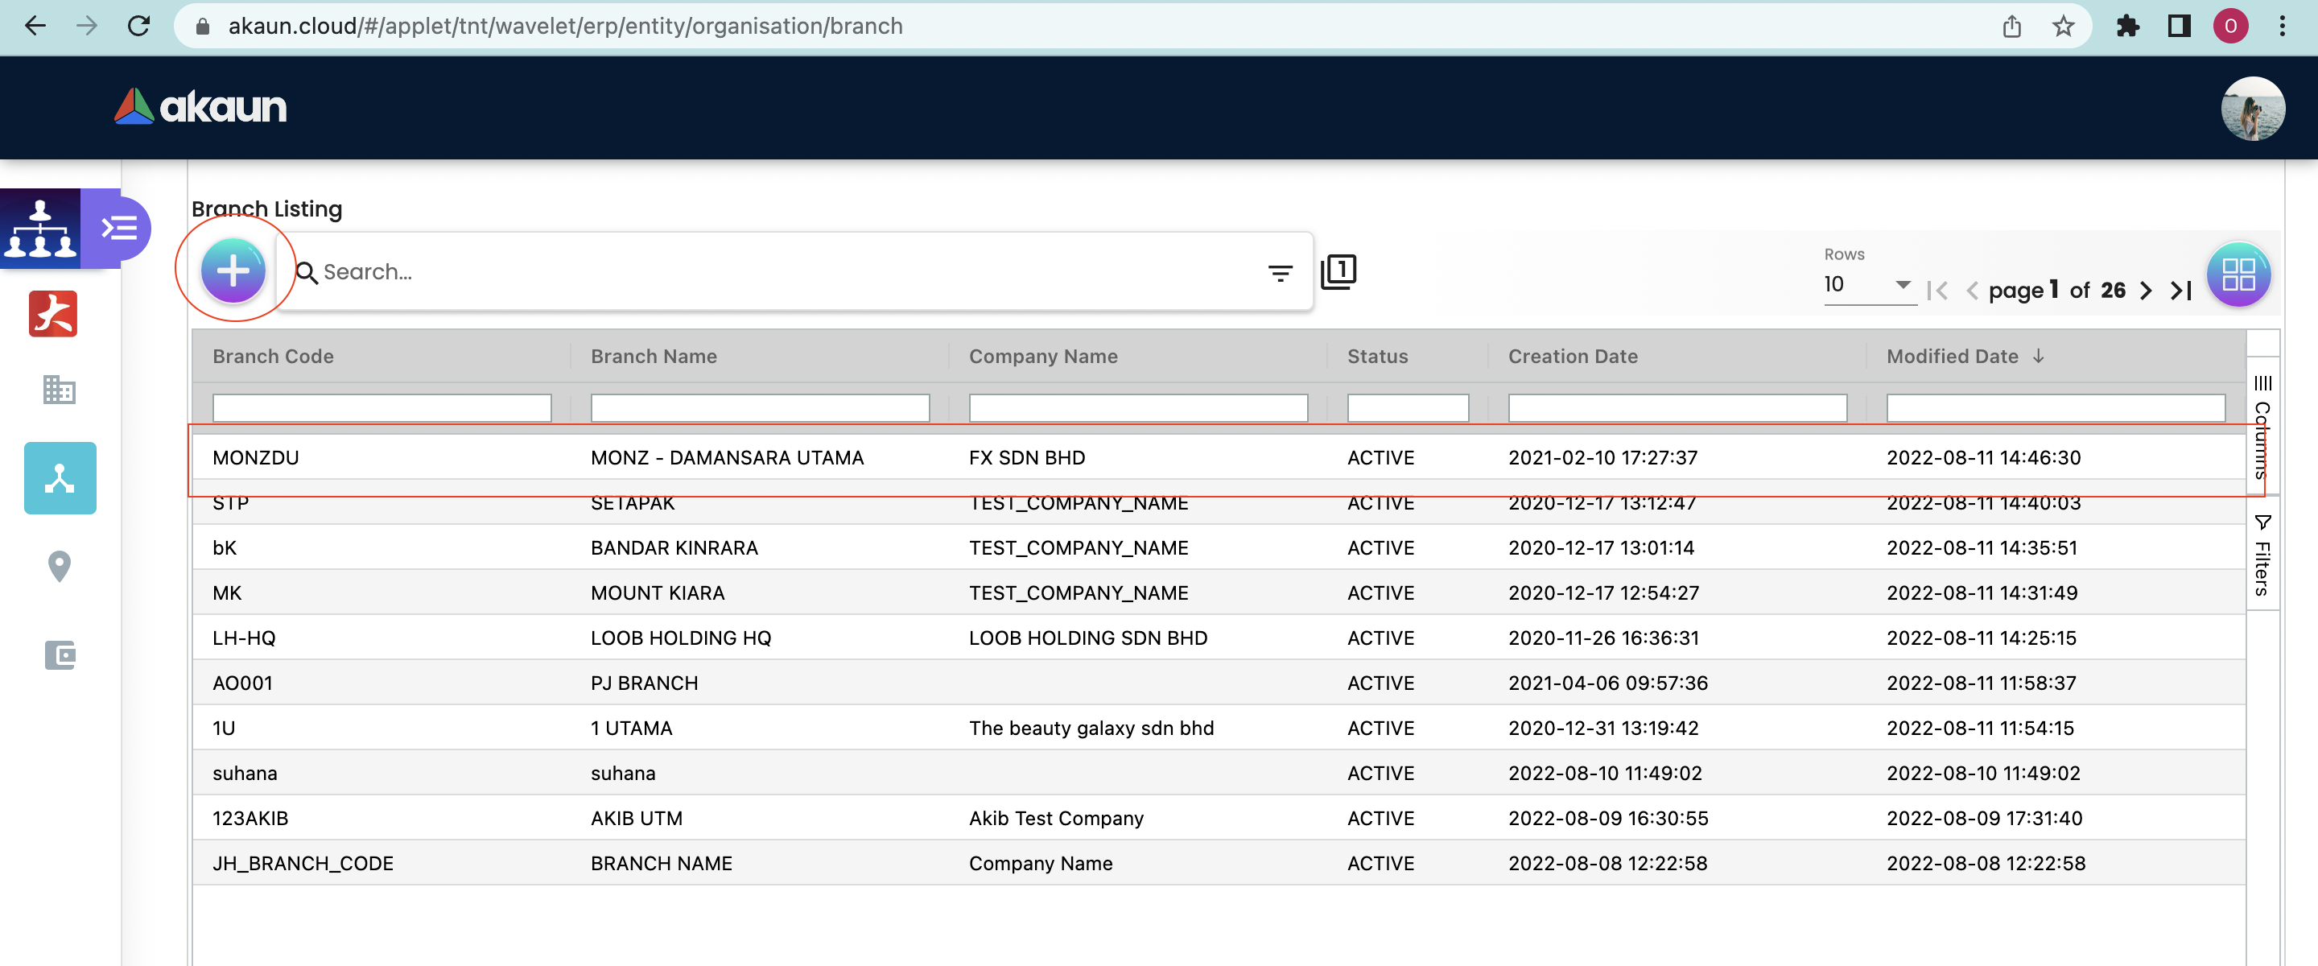Screen dimensions: 2318x966
Task: Open the red running-figure sidebar icon
Action: click(53, 313)
